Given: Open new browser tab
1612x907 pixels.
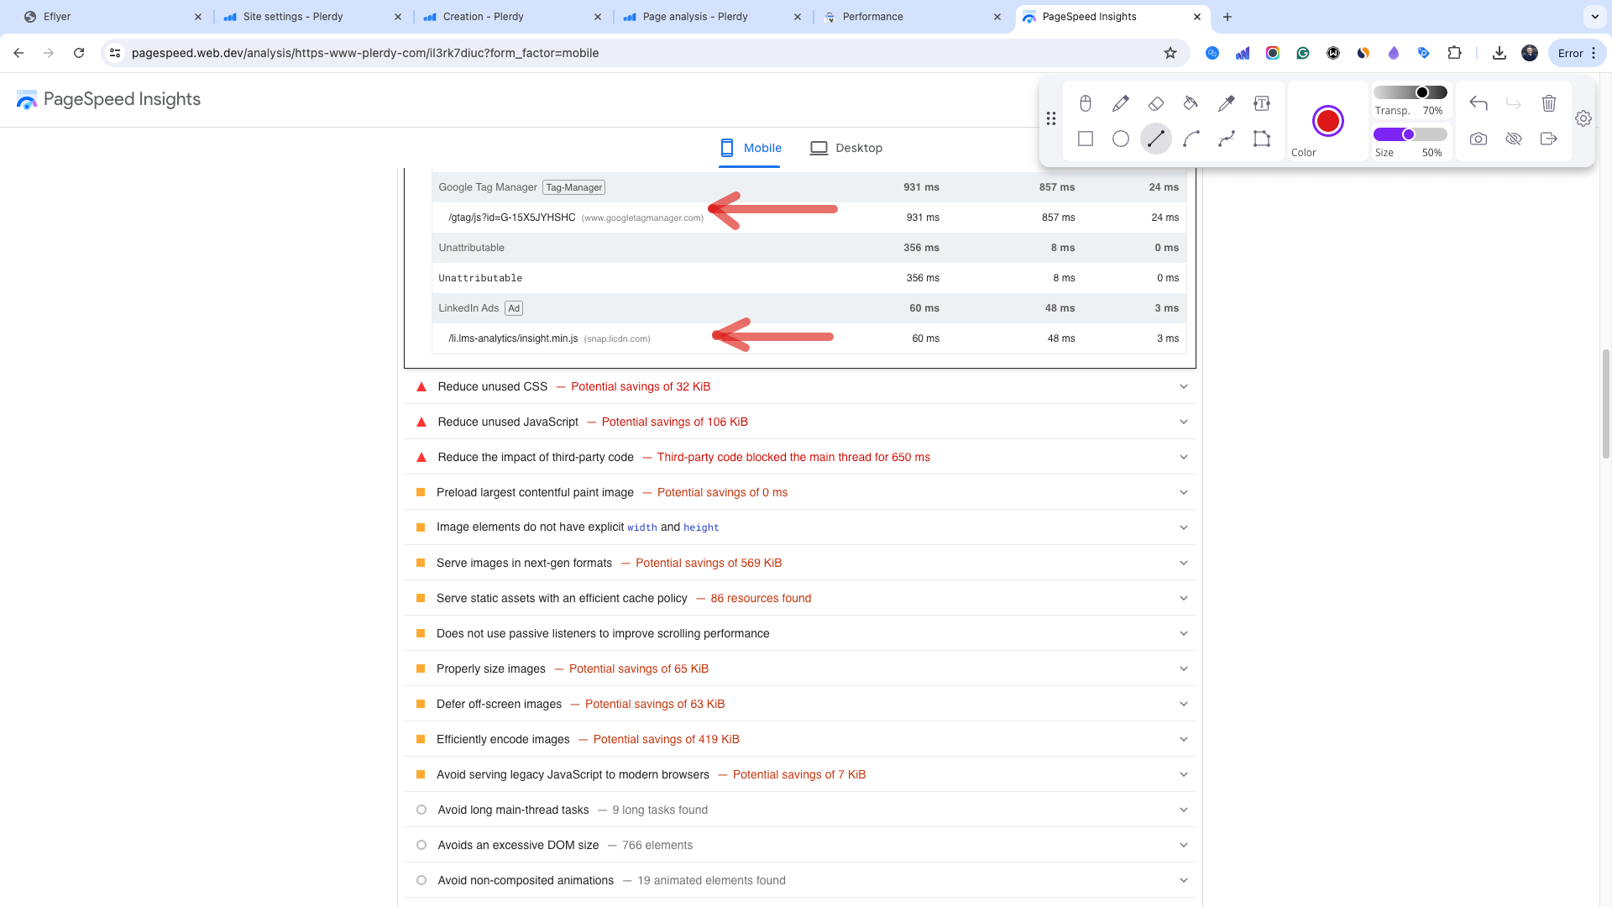Looking at the screenshot, I should point(1227,17).
